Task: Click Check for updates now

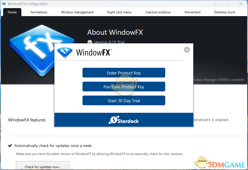Action: pyautogui.click(x=42, y=166)
